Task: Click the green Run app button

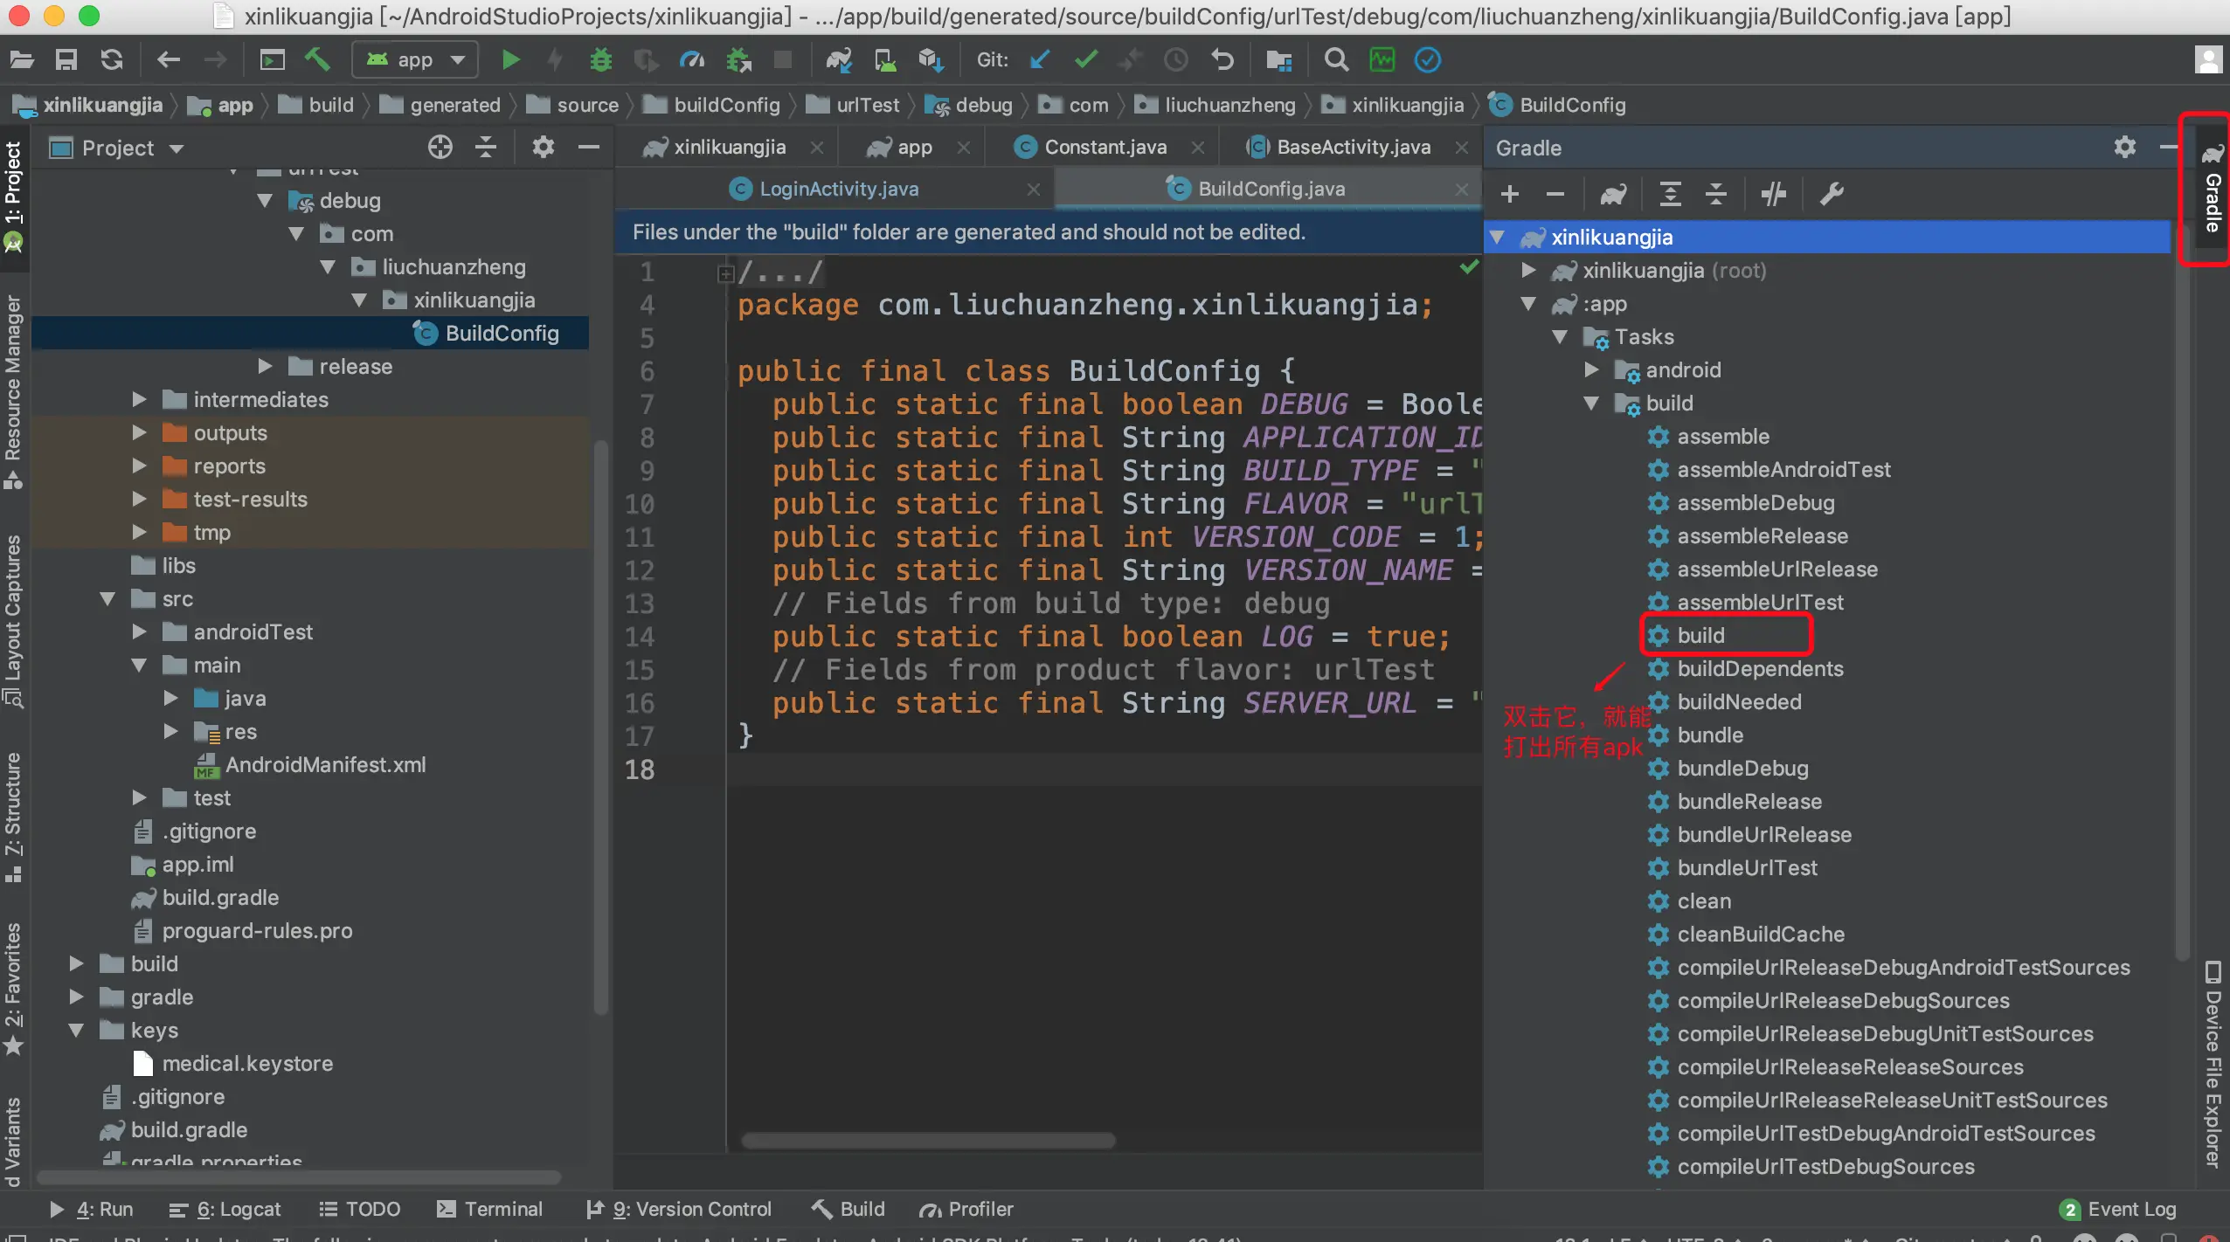Action: click(x=510, y=60)
